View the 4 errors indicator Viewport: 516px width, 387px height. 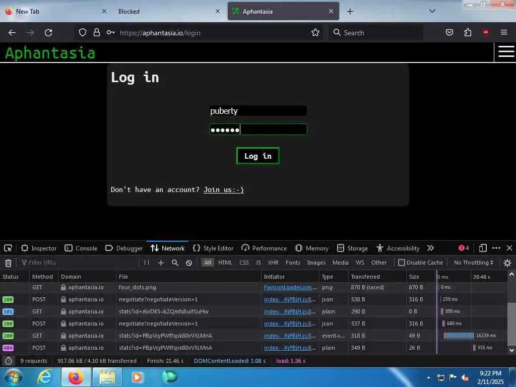tap(464, 248)
